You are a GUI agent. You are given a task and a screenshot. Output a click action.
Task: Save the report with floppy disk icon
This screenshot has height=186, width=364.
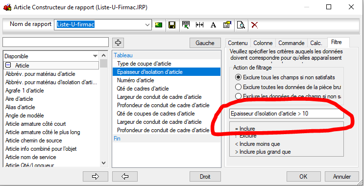tap(172, 25)
